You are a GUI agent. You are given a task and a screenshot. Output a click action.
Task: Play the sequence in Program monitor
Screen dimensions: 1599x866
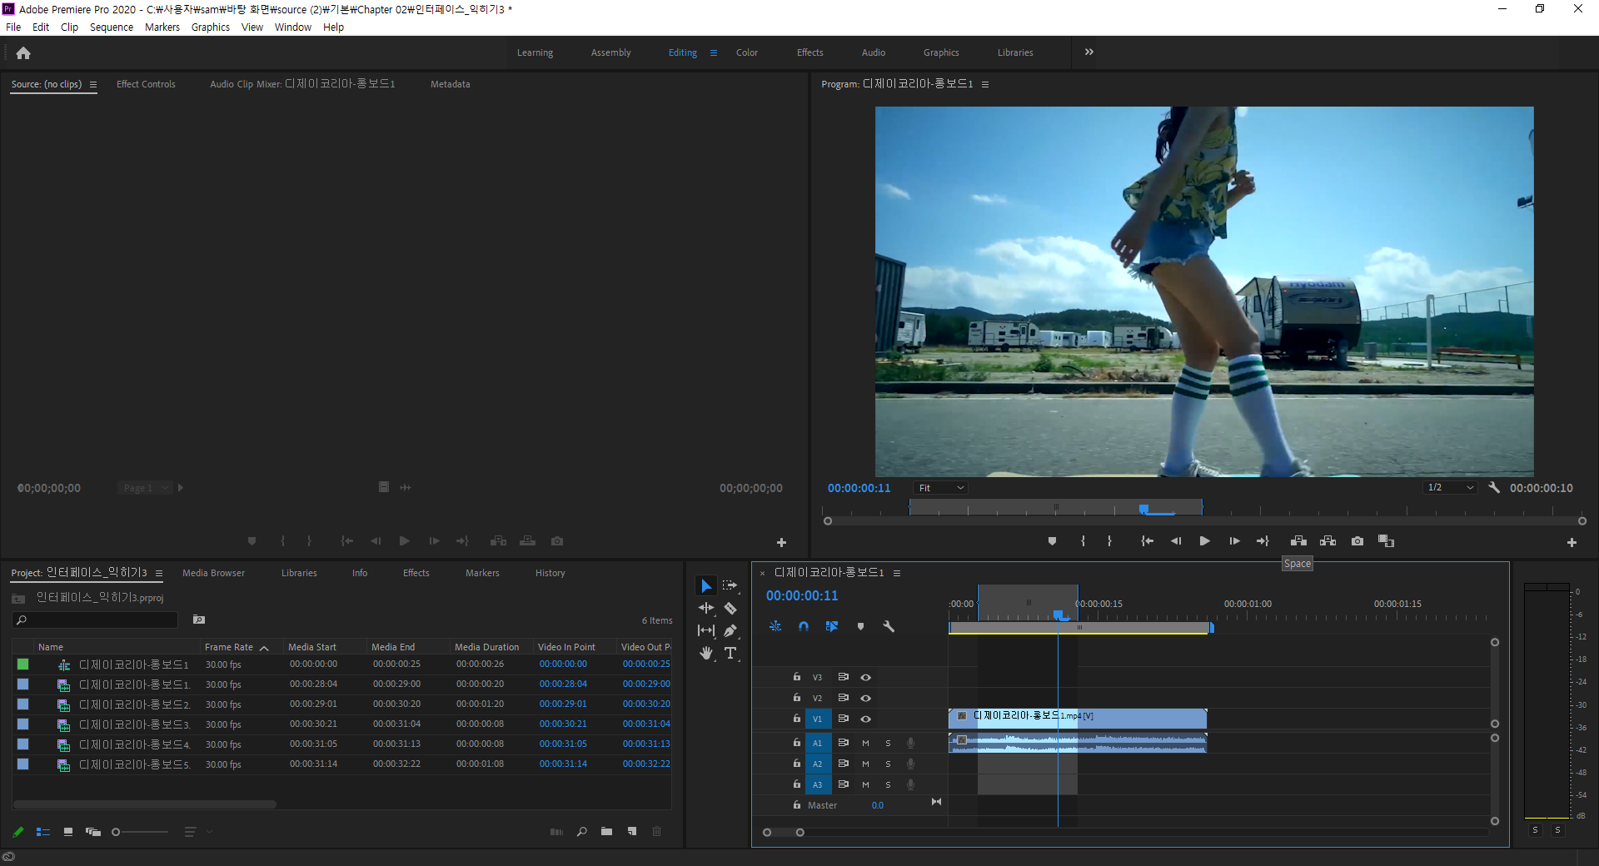pos(1205,541)
